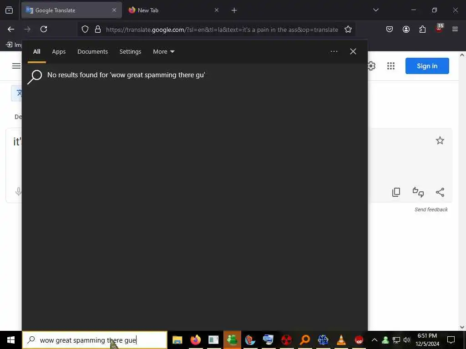
Task: Reload the current page
Action: click(x=44, y=29)
